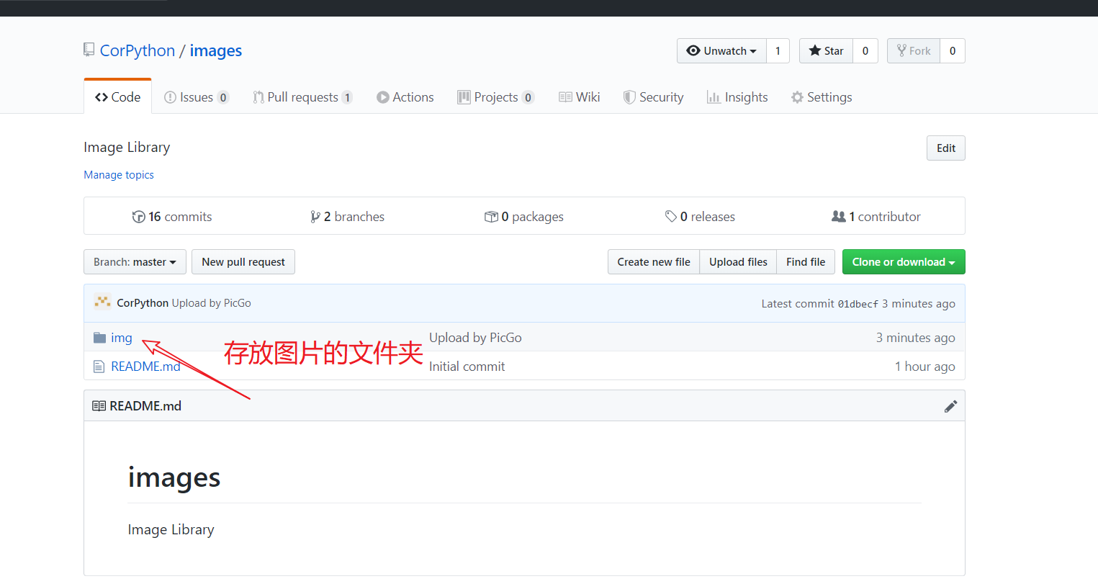Click the folder icon next to img
Image resolution: width=1098 pixels, height=584 pixels.
(x=99, y=338)
